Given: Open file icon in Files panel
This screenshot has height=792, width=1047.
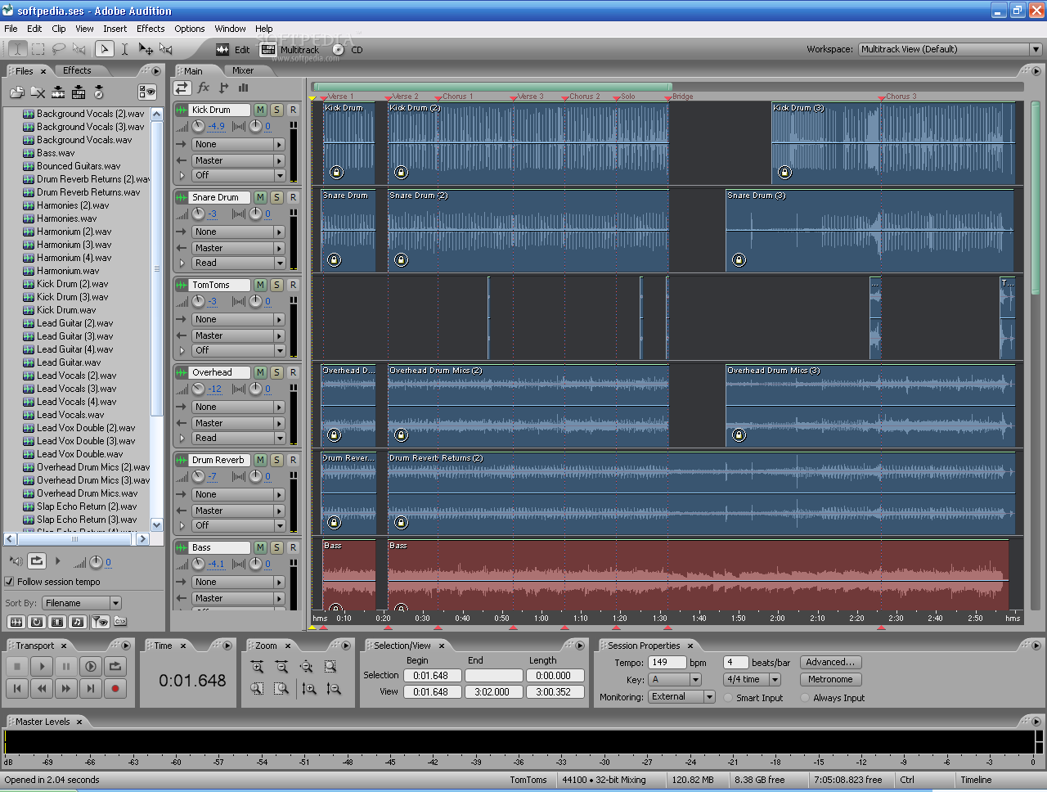Looking at the screenshot, I should pyautogui.click(x=17, y=92).
